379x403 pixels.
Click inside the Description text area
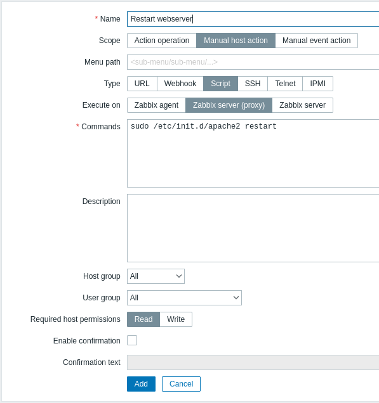pyautogui.click(x=253, y=228)
